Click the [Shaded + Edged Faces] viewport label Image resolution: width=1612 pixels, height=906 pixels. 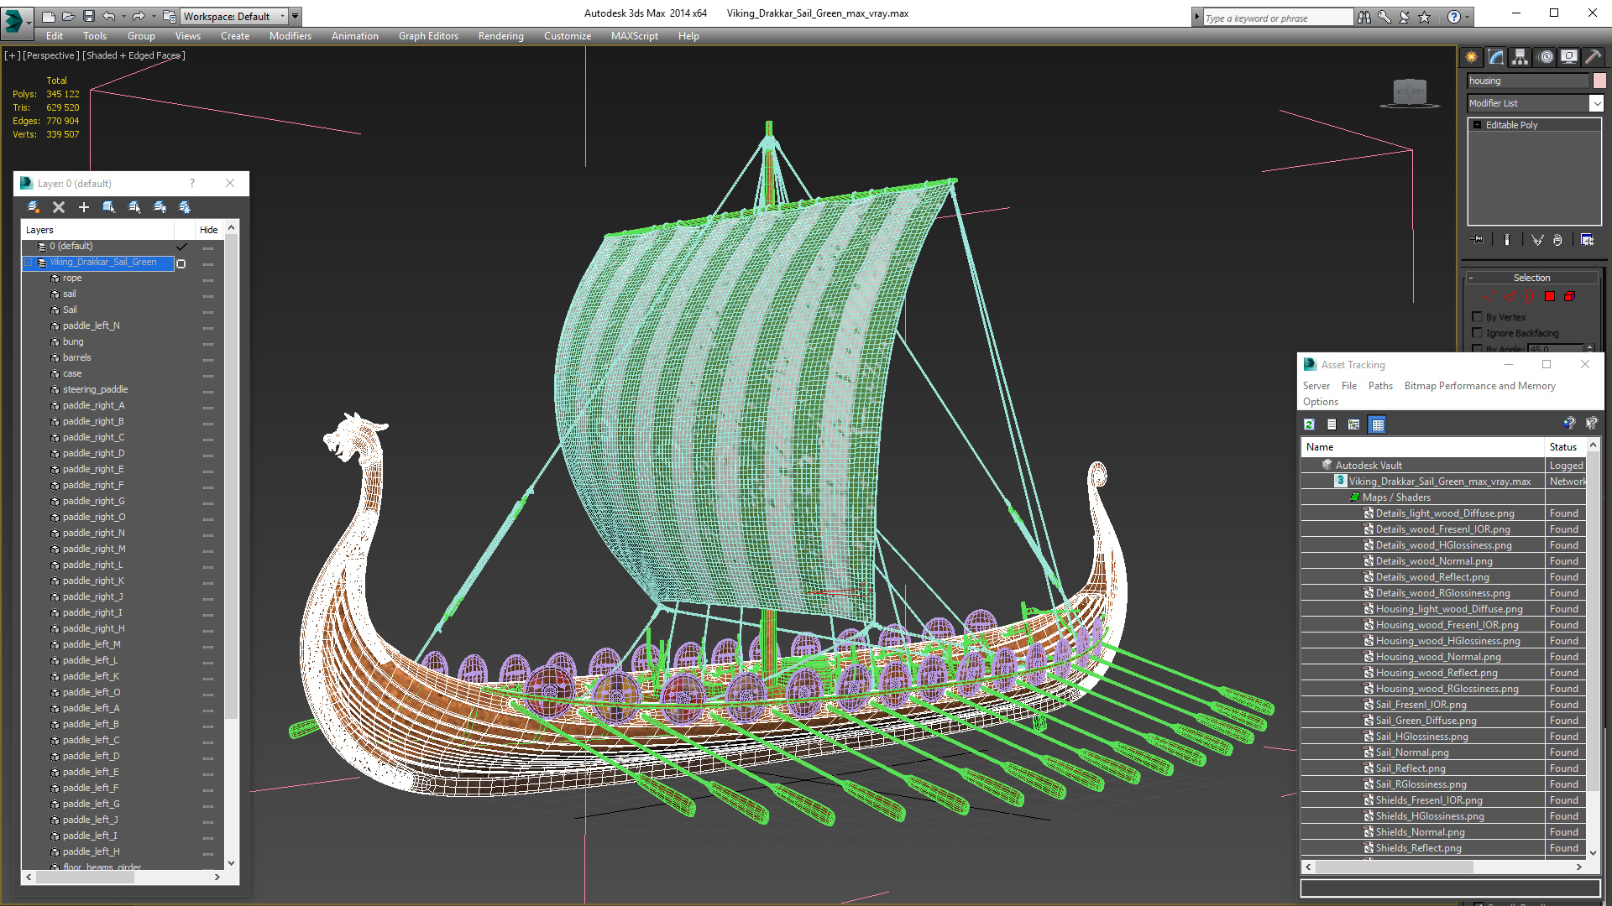click(x=133, y=55)
